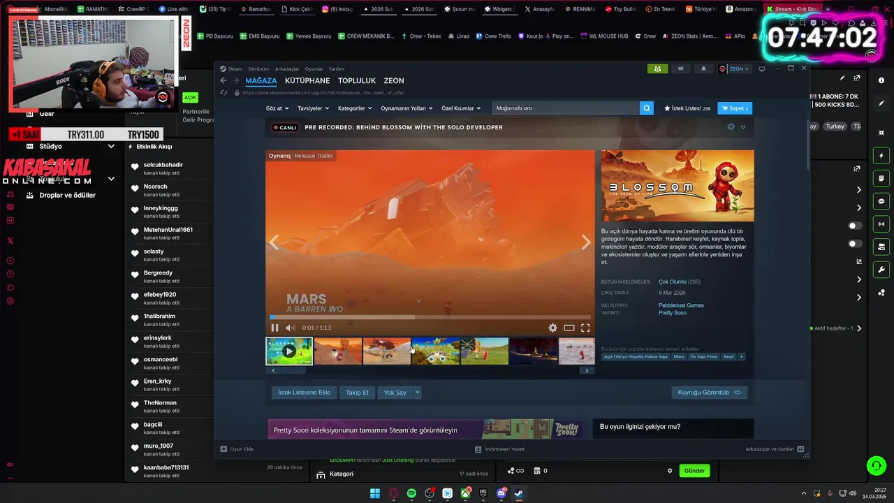The height and width of the screenshot is (503, 894).
Task: Click the Mağazada ara search field
Action: click(x=566, y=108)
